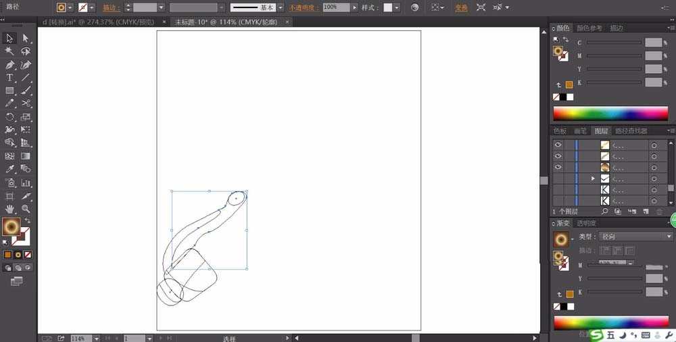The image size is (676, 342).
Task: Switch to the d [转换].ai document tab
Action: click(x=98, y=22)
